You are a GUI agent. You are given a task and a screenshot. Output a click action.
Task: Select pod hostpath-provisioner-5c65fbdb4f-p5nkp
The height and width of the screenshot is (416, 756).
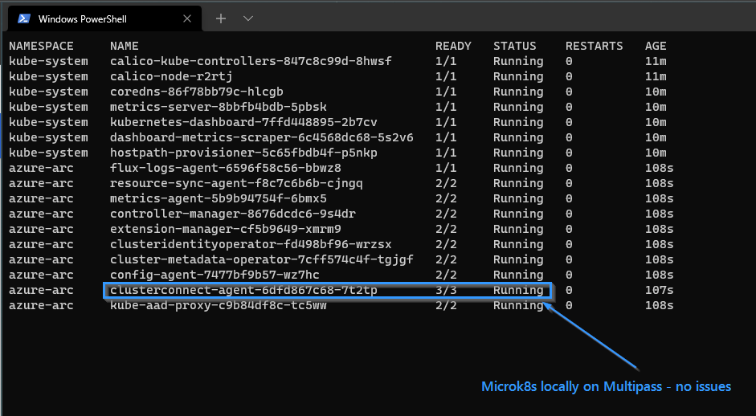click(x=243, y=153)
